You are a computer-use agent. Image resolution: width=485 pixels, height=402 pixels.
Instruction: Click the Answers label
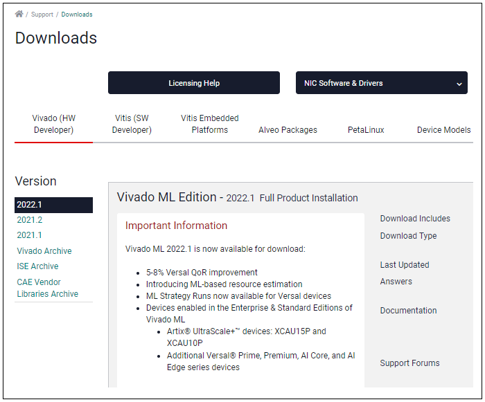[x=396, y=282]
